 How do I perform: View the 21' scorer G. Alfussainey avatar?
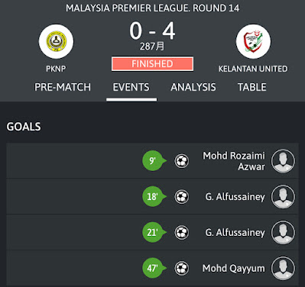pyautogui.click(x=283, y=233)
